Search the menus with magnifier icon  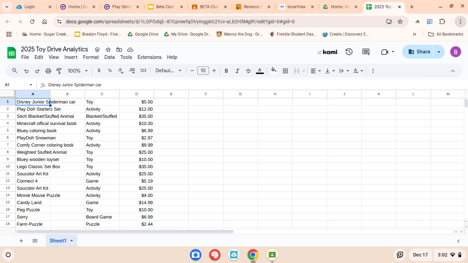[x=15, y=71]
